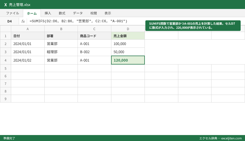Open the ファイル tab
Image resolution: width=245 pixels, height=141 pixels.
pyautogui.click(x=13, y=13)
